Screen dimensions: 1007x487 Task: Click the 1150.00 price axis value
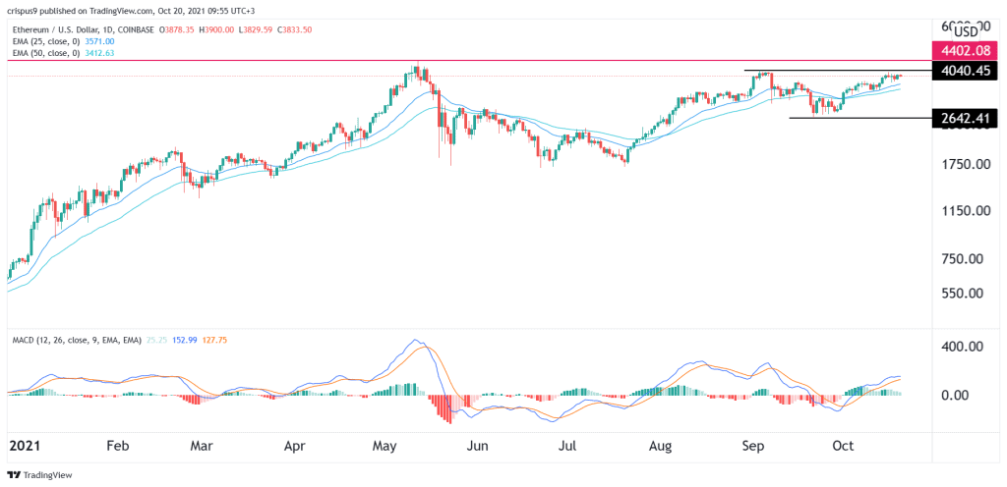tap(968, 210)
